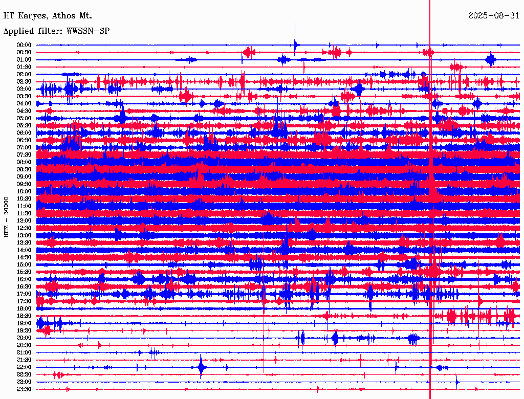Image resolution: width=524 pixels, height=399 pixels.
Task: Click the 08:00 time label
Action: [24, 162]
